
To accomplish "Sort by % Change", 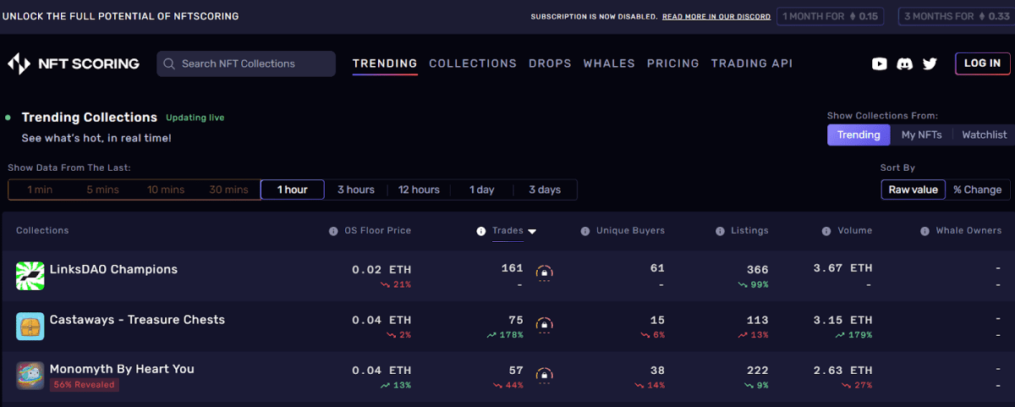I will [977, 190].
